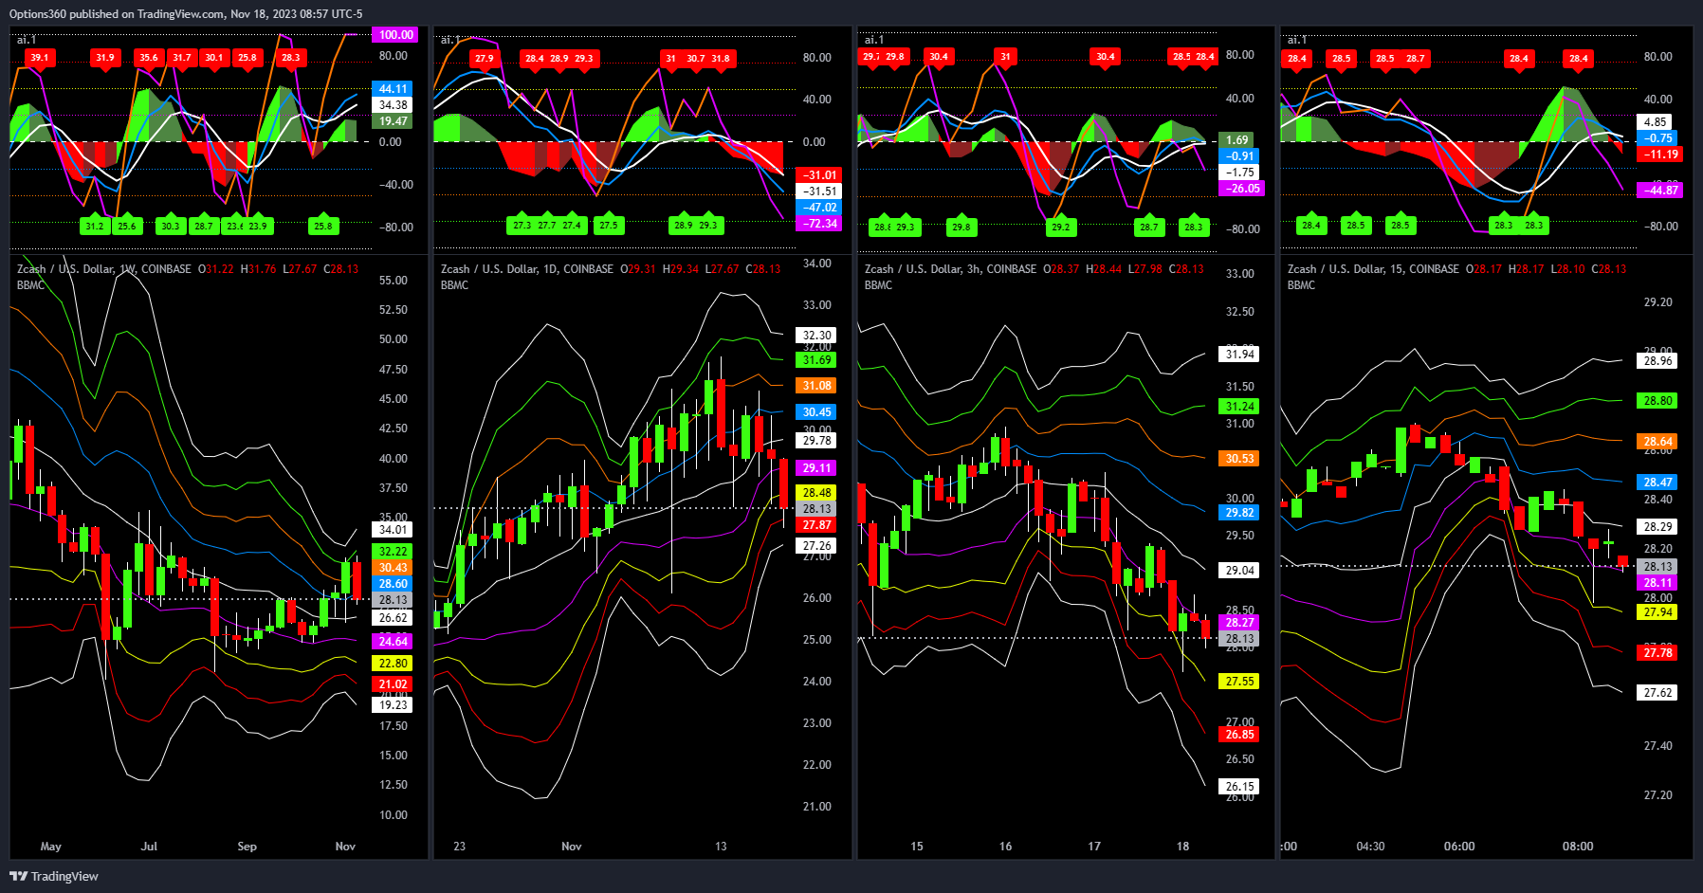This screenshot has height=893, width=1703.
Task: Click the yellow 28.48 band label
Action: (x=816, y=493)
